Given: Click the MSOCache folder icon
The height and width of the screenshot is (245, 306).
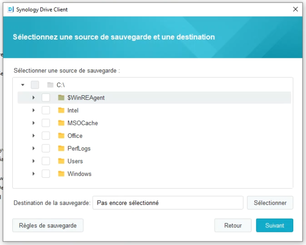Looking at the screenshot, I should tap(61, 123).
